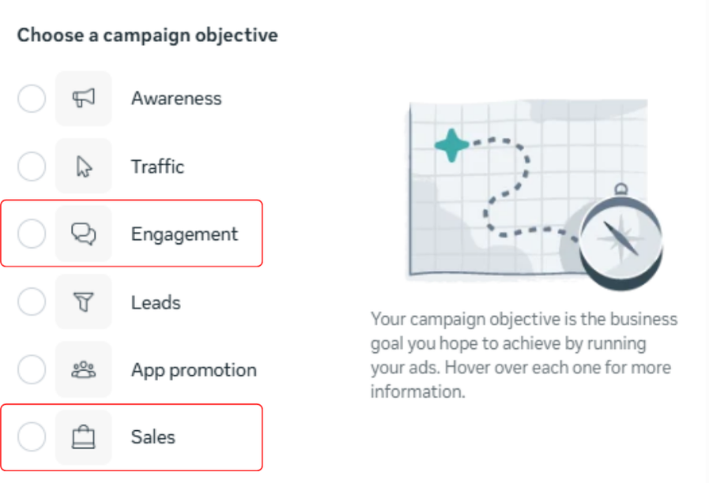Click the Leads objective label
The width and height of the screenshot is (709, 483).
(x=156, y=302)
